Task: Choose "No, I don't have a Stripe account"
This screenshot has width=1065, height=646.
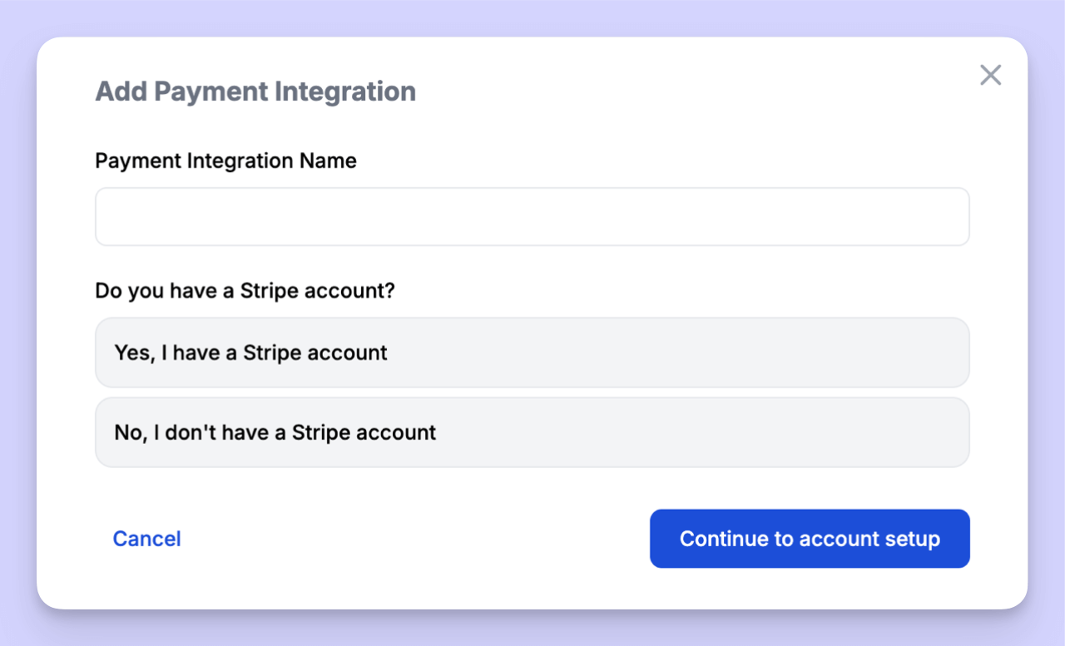Action: click(532, 432)
